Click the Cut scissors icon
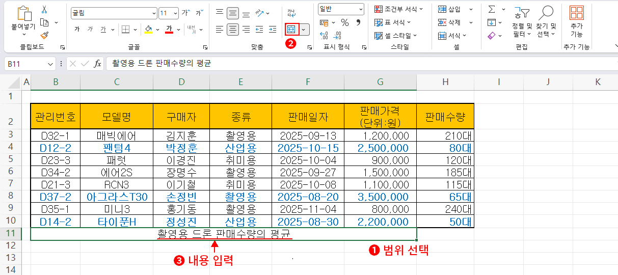This screenshot has height=275, width=618. pos(44,10)
